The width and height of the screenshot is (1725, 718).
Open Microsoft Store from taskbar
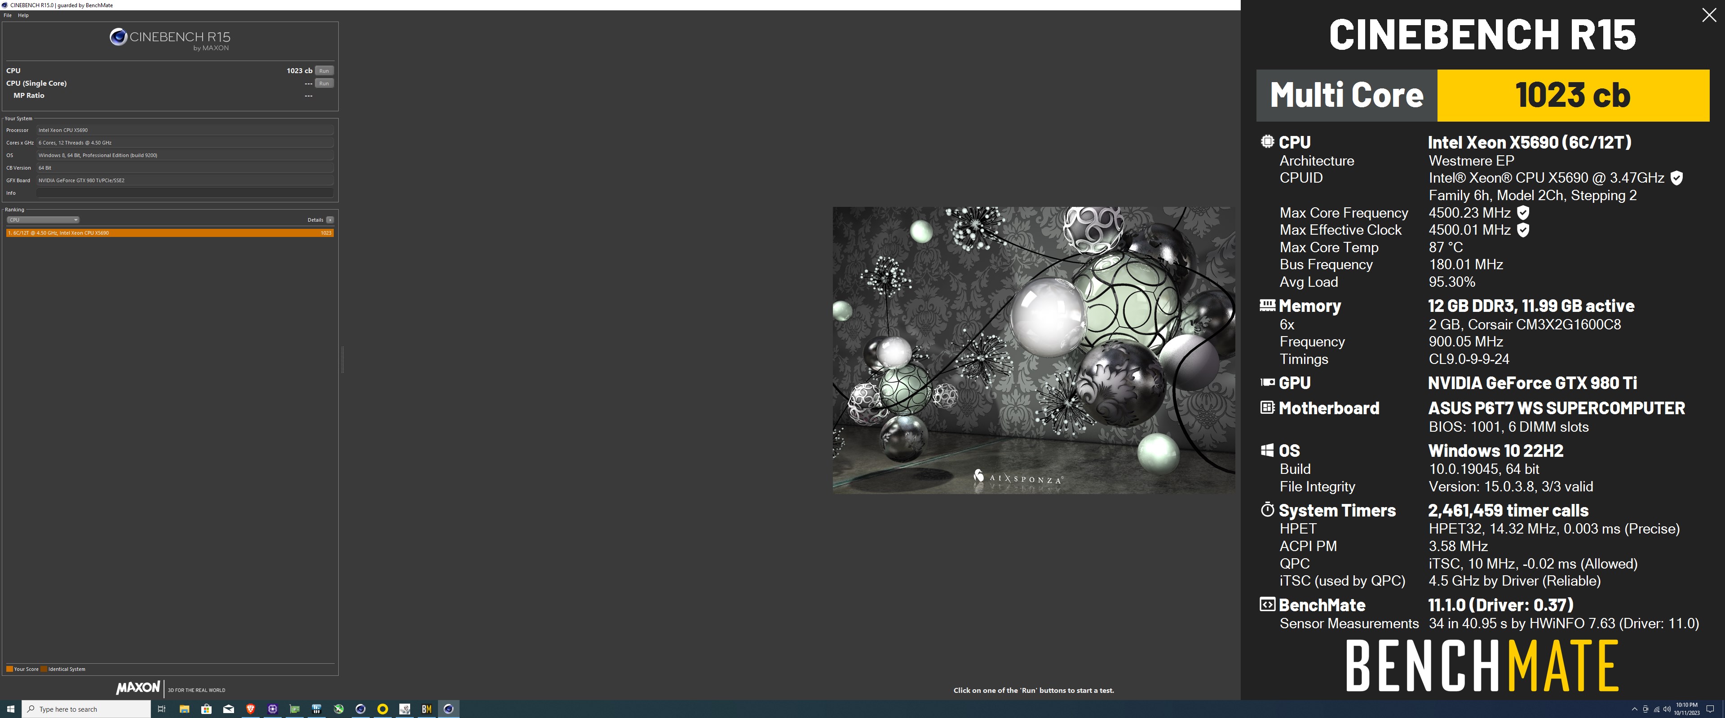[x=206, y=709]
